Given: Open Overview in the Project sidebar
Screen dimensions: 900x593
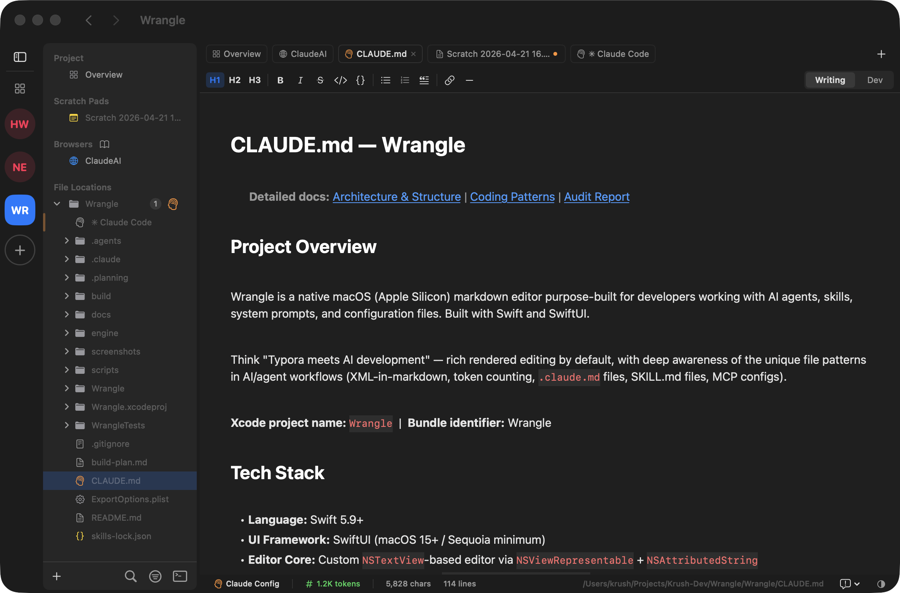Looking at the screenshot, I should (120, 75).
